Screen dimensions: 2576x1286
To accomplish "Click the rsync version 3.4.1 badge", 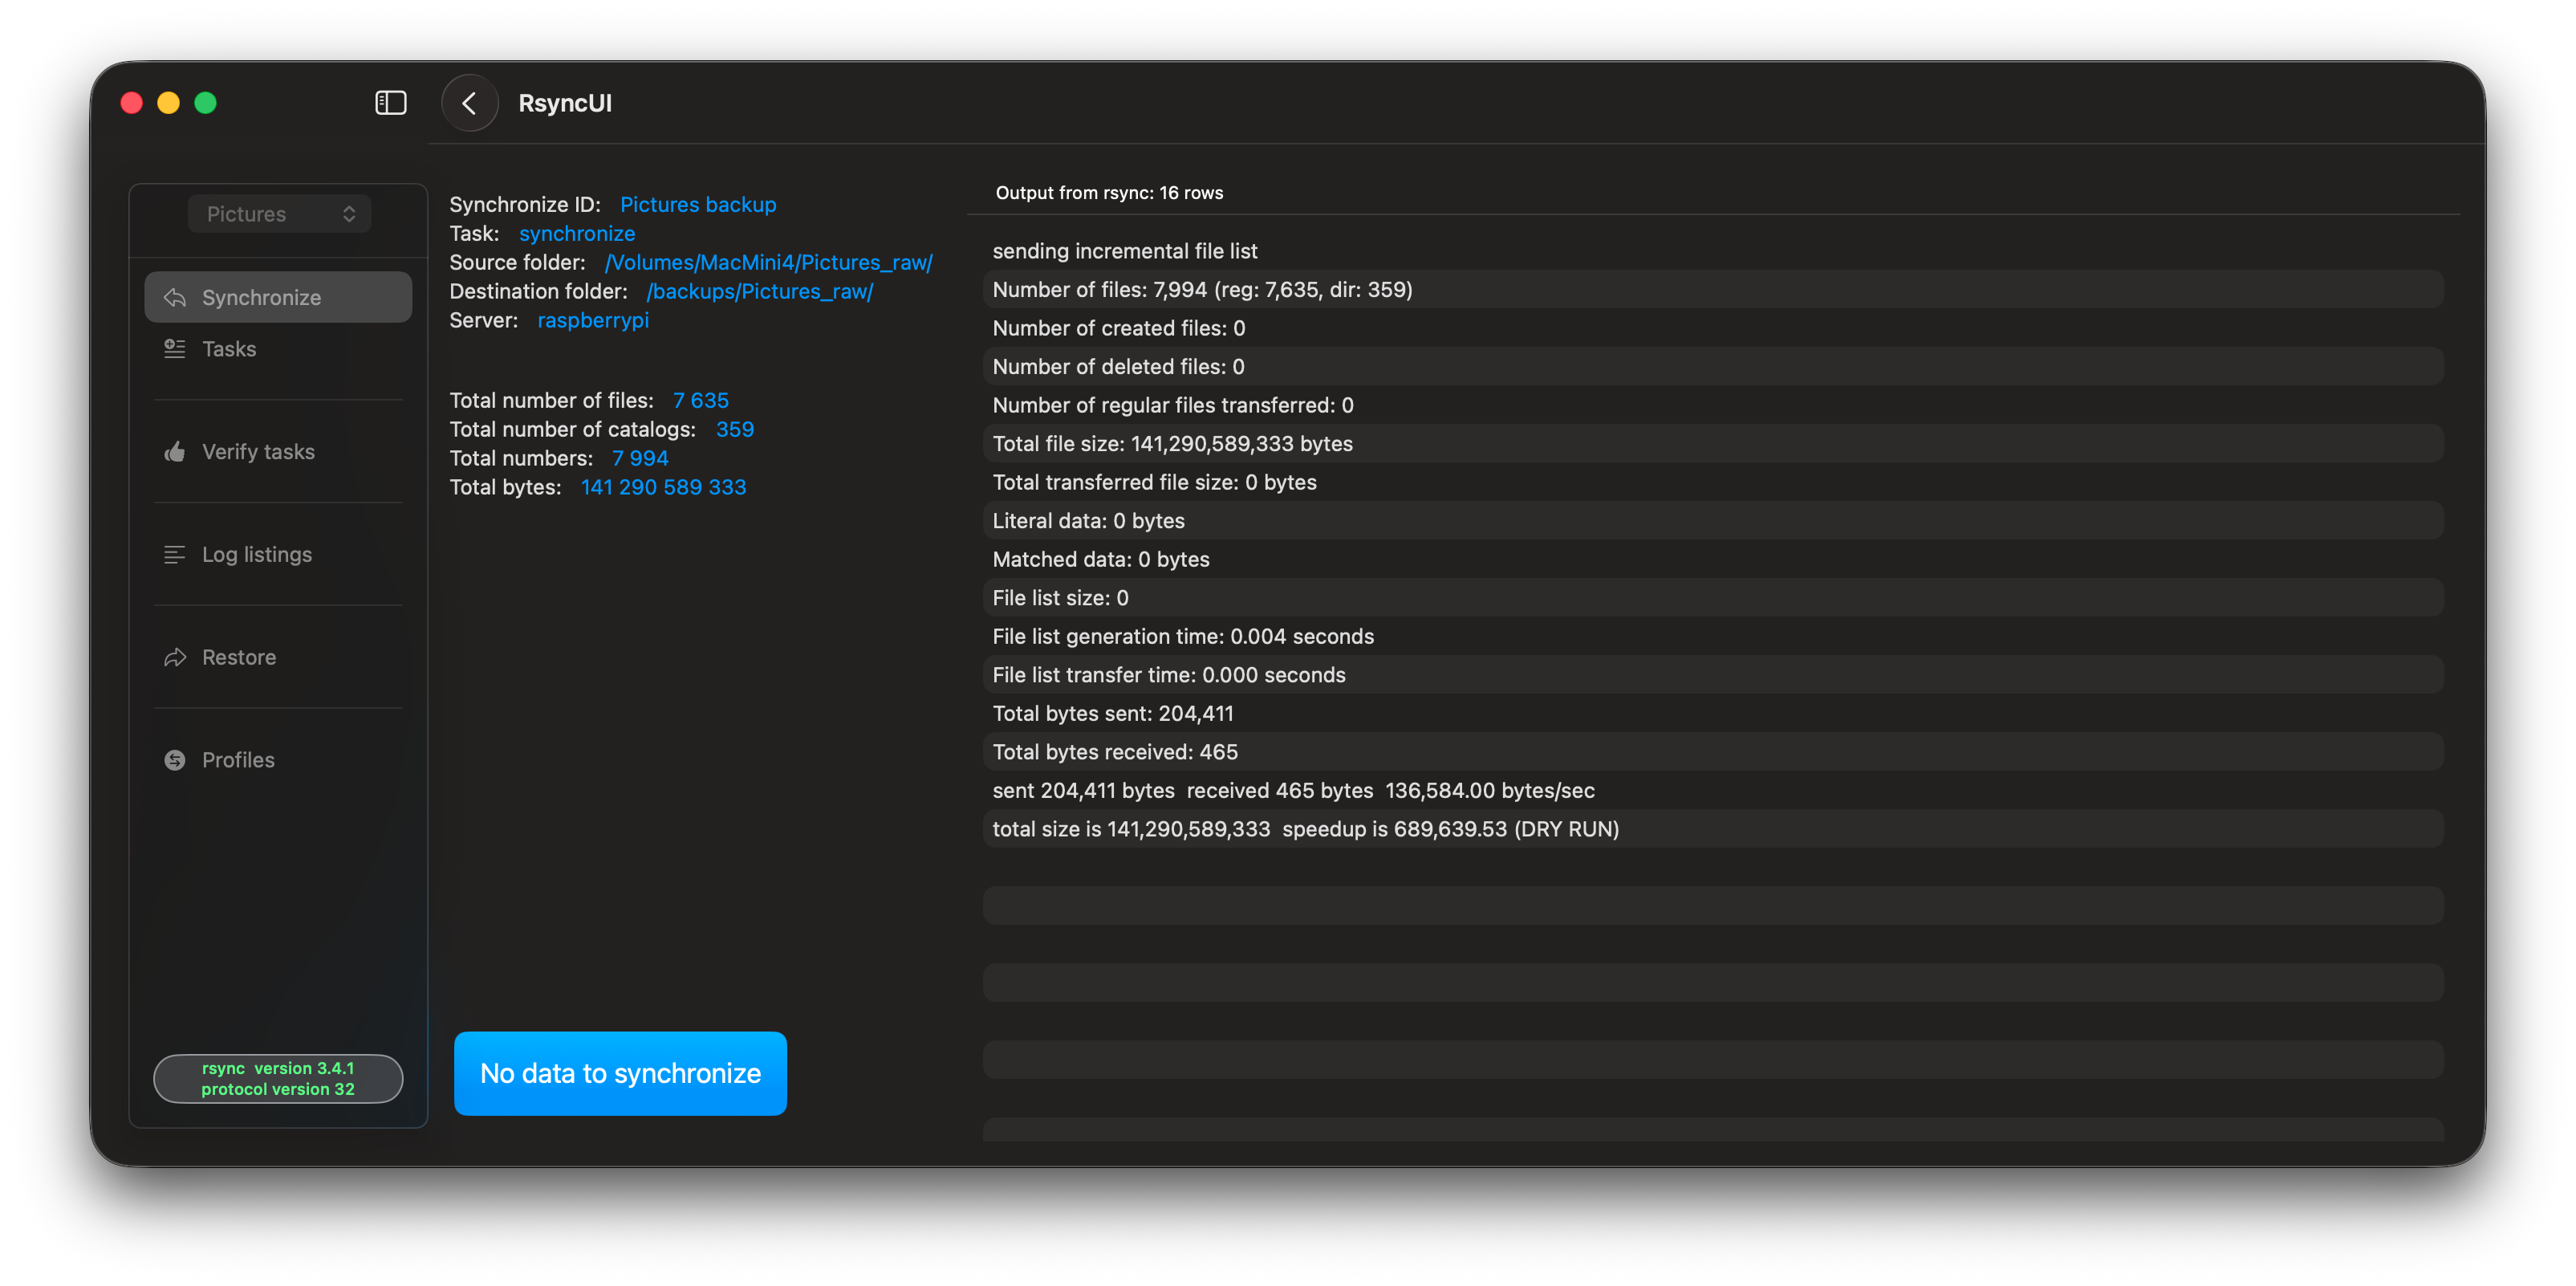I will (x=278, y=1079).
